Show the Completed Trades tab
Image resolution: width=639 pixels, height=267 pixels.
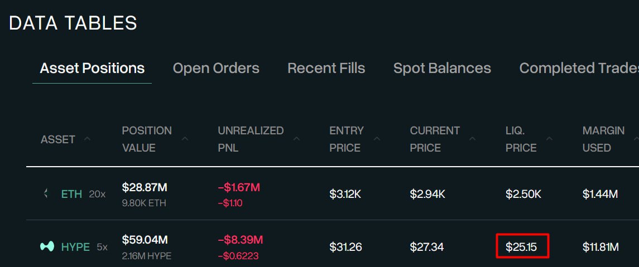pyautogui.click(x=579, y=68)
